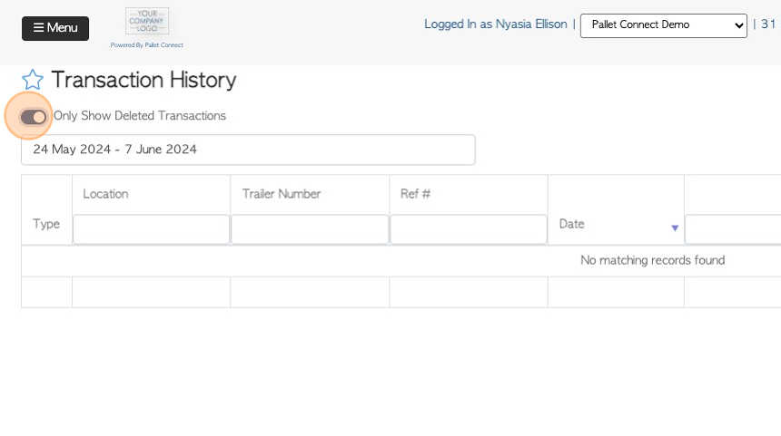
Task: Click the Ref # filter input box
Action: 469,229
